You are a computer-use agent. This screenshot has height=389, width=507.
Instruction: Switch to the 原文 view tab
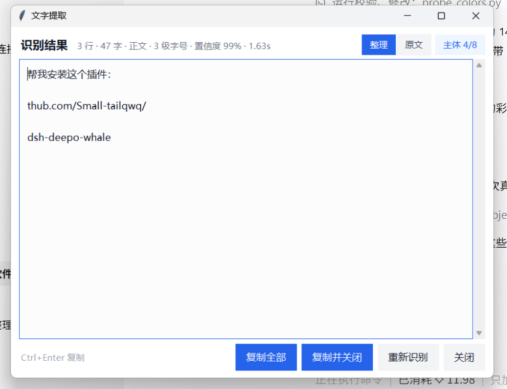(x=414, y=45)
